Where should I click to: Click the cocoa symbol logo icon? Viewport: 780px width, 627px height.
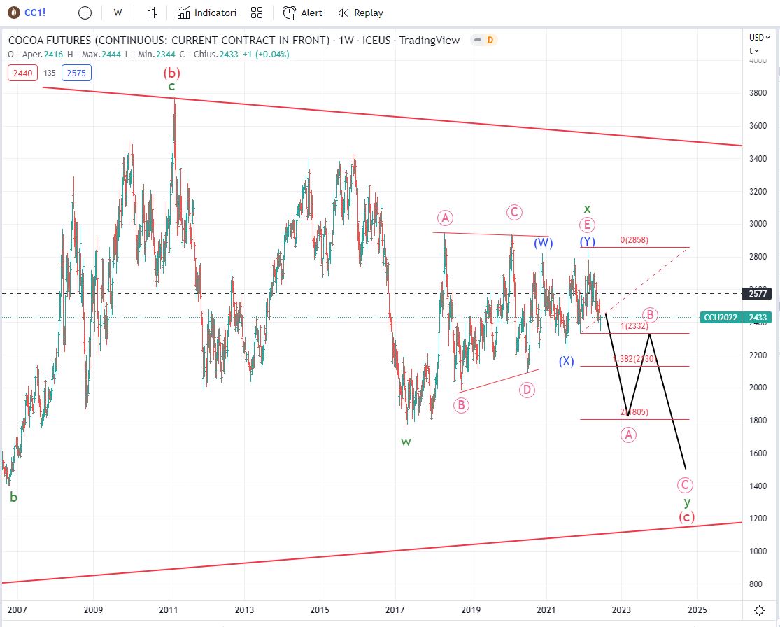tap(14, 13)
